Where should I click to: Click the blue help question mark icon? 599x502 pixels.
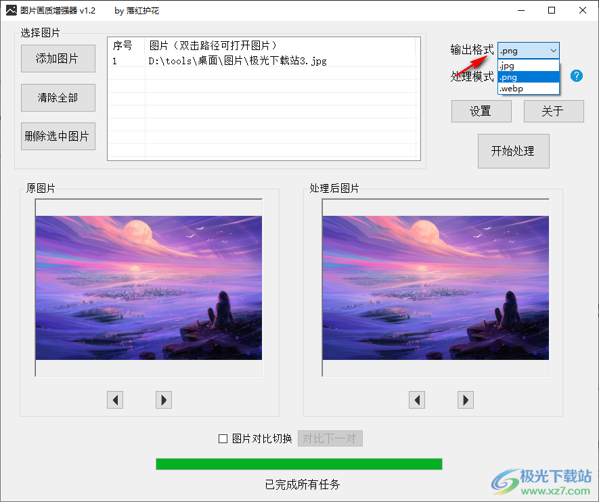576,76
